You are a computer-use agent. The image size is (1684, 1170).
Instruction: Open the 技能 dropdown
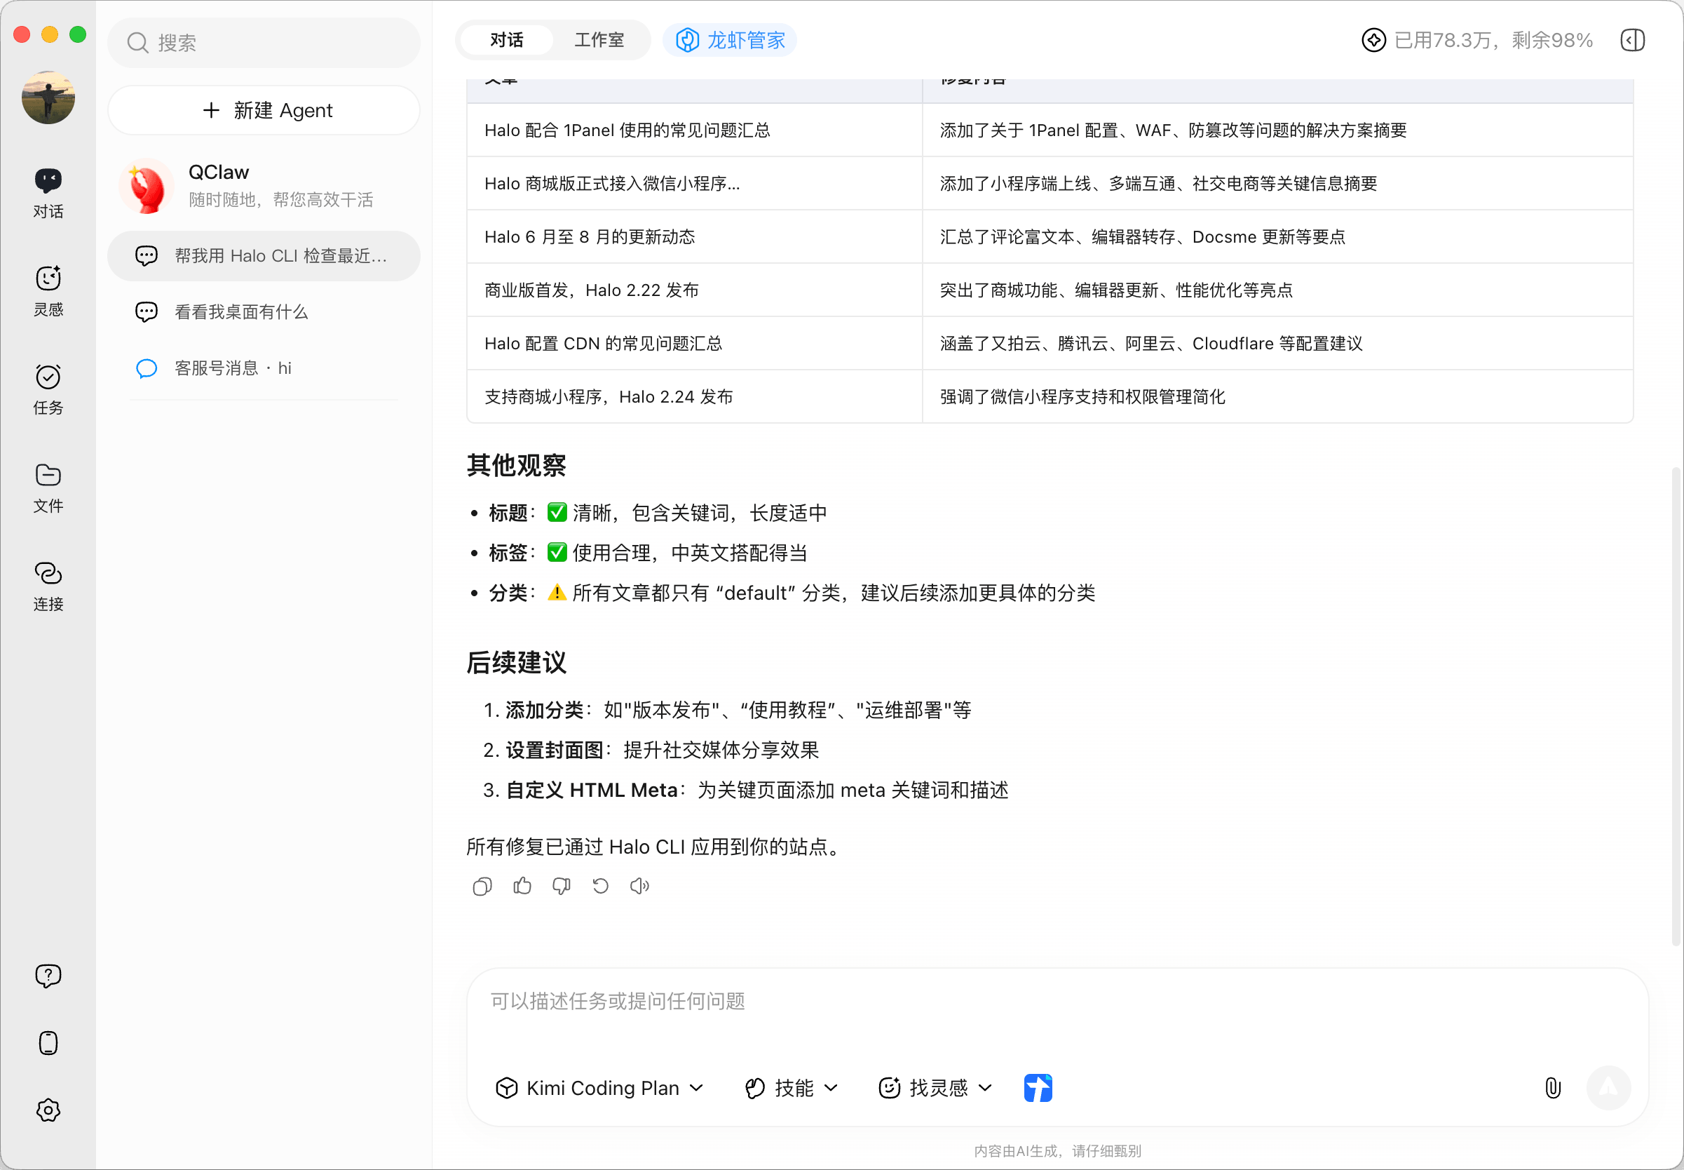[791, 1088]
